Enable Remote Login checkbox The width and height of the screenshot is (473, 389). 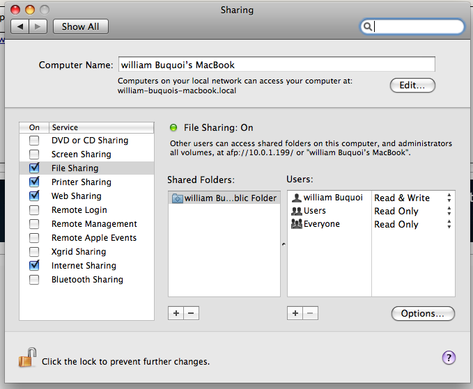(34, 209)
